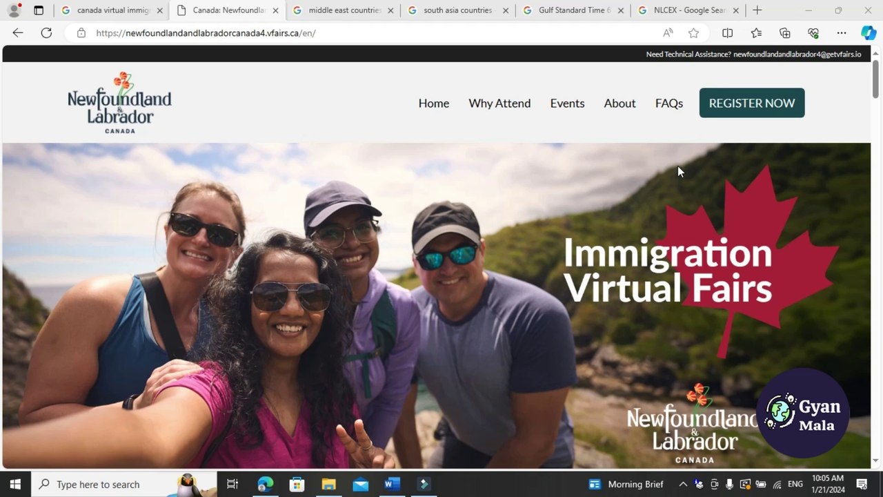This screenshot has height=497, width=883.
Task: Switch to canada virtual immigration tab
Action: pyautogui.click(x=112, y=10)
